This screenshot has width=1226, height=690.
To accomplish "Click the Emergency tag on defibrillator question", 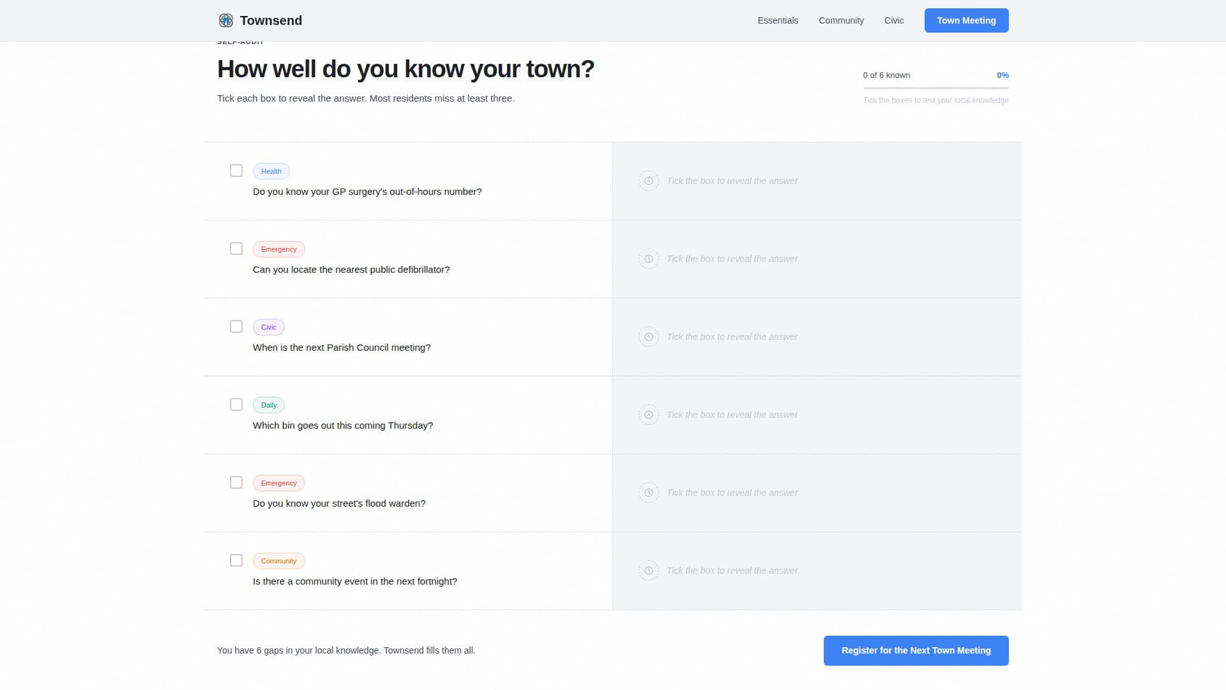I will pyautogui.click(x=279, y=249).
